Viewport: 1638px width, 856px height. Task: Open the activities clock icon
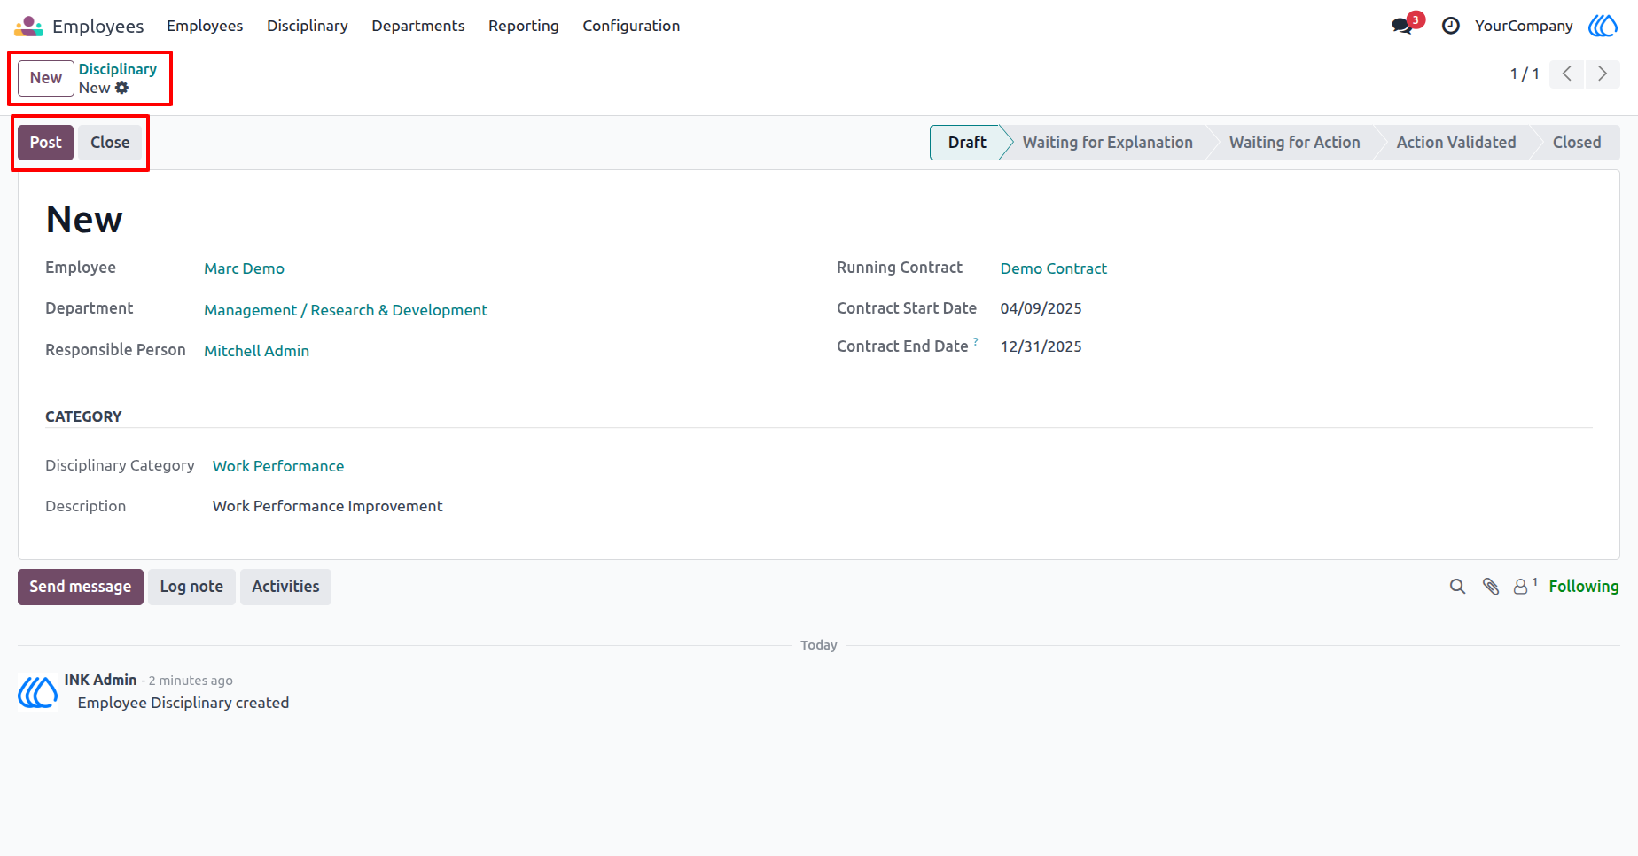(1450, 26)
